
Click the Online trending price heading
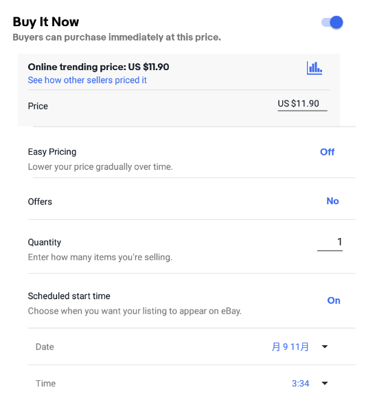(98, 67)
